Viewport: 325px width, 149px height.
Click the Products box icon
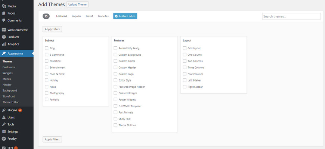4,37
